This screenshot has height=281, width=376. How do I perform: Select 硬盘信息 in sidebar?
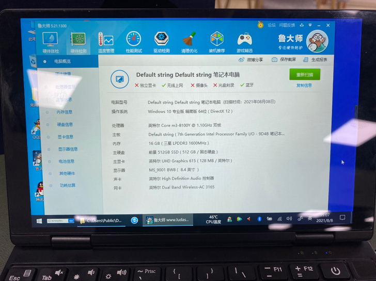[x=65, y=124]
